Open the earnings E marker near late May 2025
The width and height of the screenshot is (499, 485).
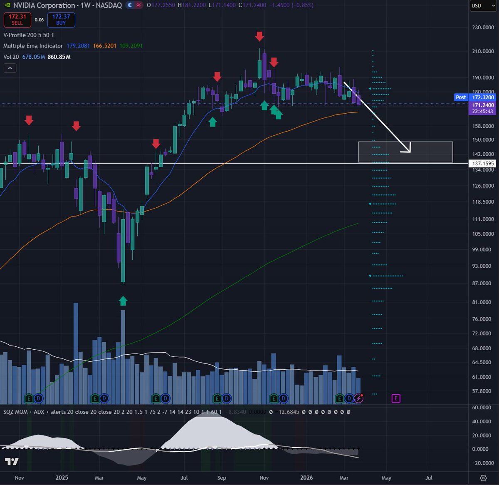[x=156, y=398]
